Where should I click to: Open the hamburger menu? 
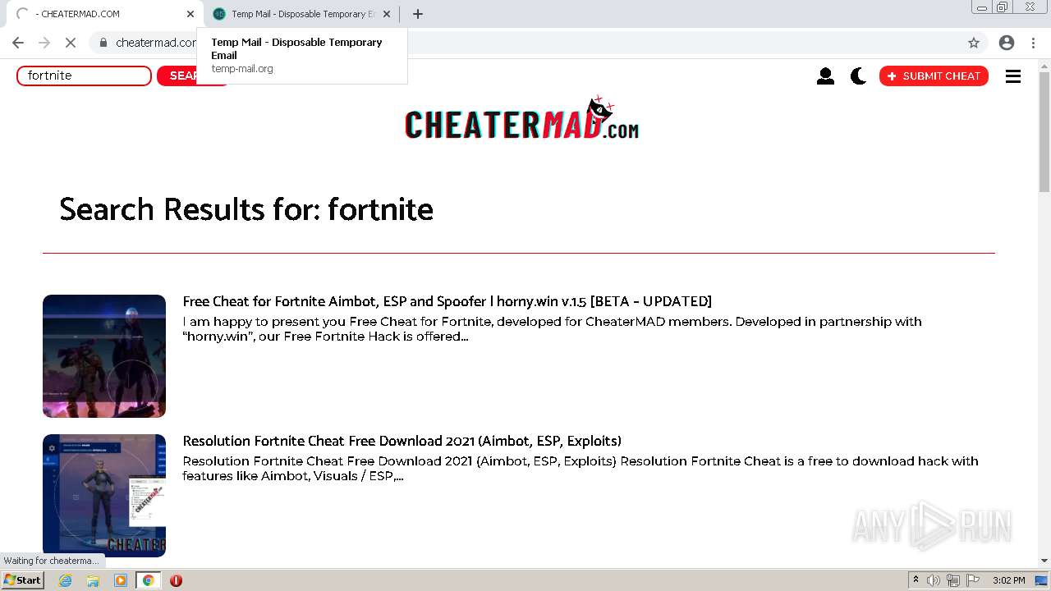[x=1013, y=76]
